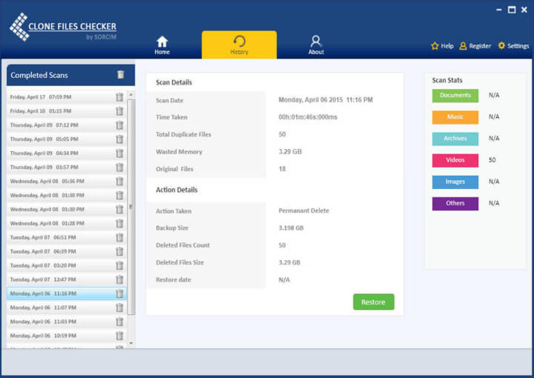
Task: Open the Settings gear icon
Action: coord(501,45)
